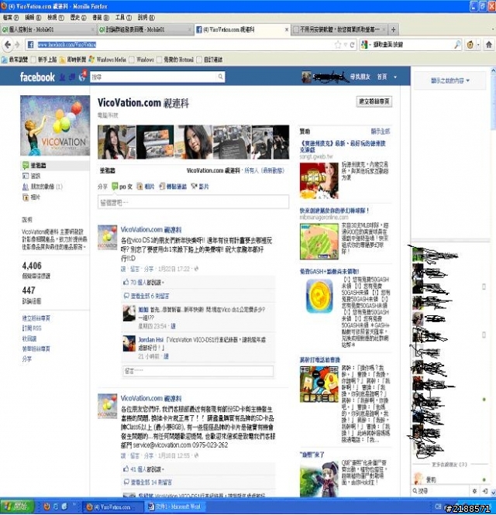Open the 工具 menu
This screenshot has width=496, height=515.
click(x=123, y=17)
